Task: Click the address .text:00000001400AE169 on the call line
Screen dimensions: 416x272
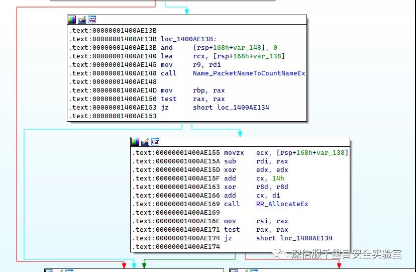Action: pyautogui.click(x=176, y=204)
